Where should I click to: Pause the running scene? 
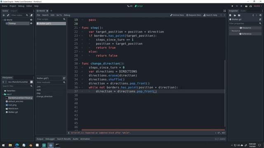[x=237, y=6]
